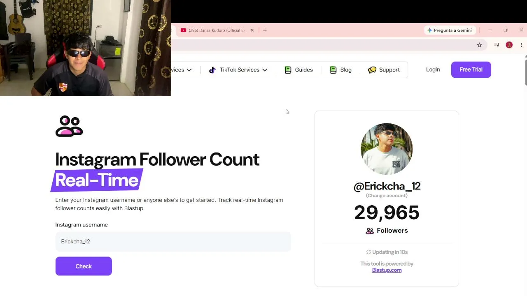Open a new browser tab
This screenshot has width=527, height=296.
265,30
